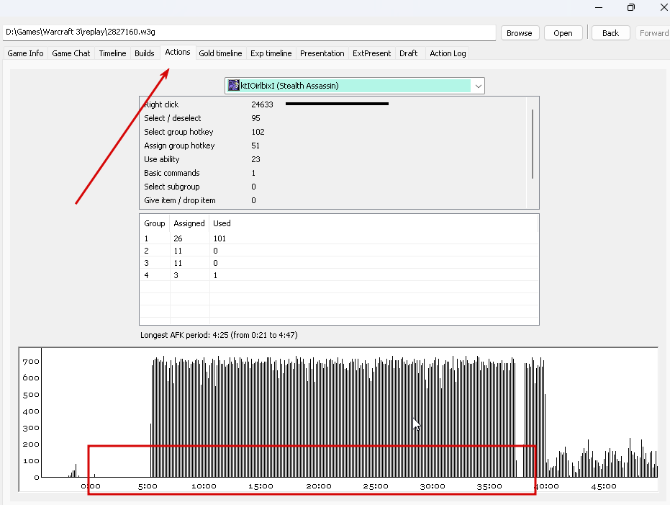The height and width of the screenshot is (505, 670).
Task: Select the Select subgroup row
Action: point(333,187)
